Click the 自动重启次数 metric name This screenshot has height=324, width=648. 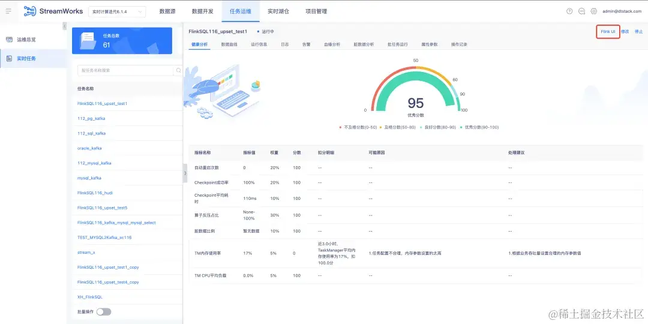(206, 168)
